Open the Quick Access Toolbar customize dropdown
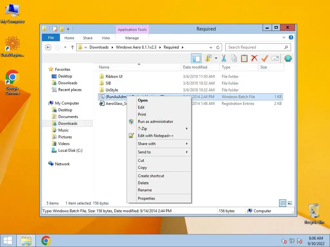330x247 pixels. pyautogui.click(x=68, y=29)
